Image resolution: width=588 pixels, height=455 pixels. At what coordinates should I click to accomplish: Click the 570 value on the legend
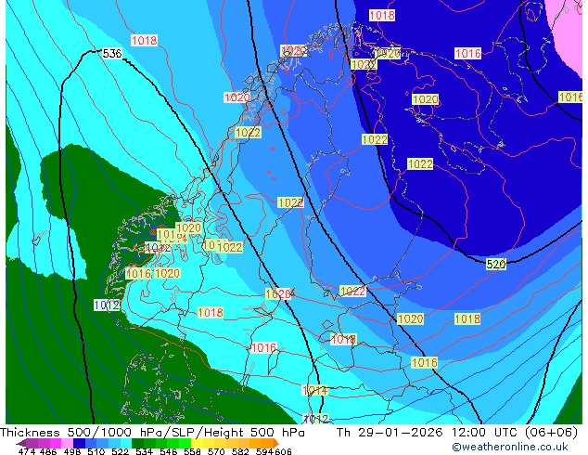point(216,451)
